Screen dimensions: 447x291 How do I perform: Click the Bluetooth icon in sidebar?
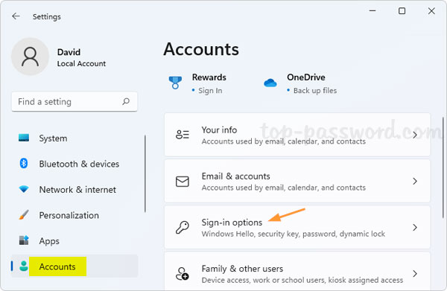click(x=24, y=164)
